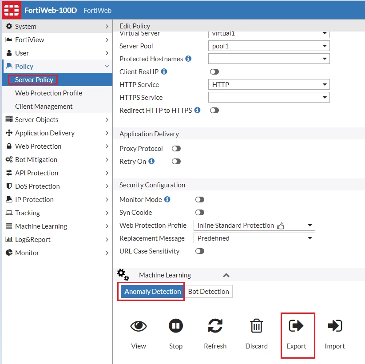Click the Machine Learning section gears icon
Viewport: 365px width, 364px height.
(123, 275)
